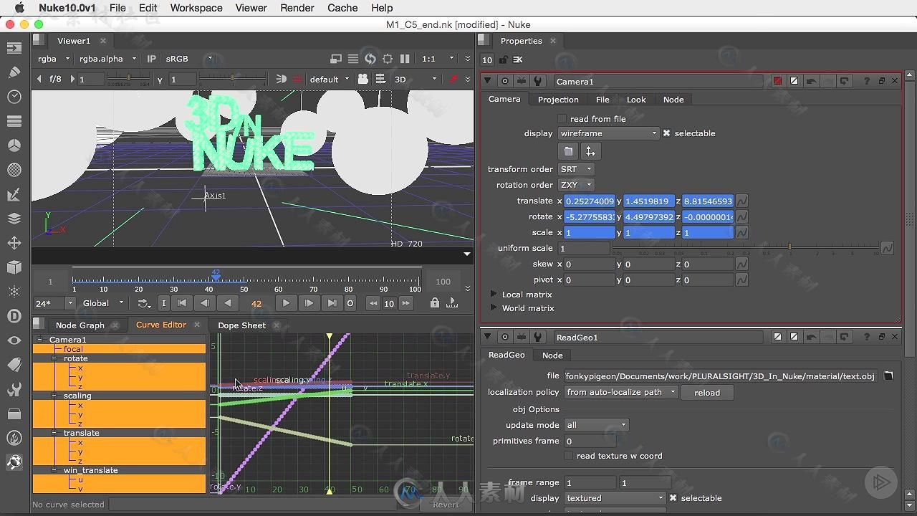Click the reload button
Screen dimensions: 917x516
pos(707,393)
